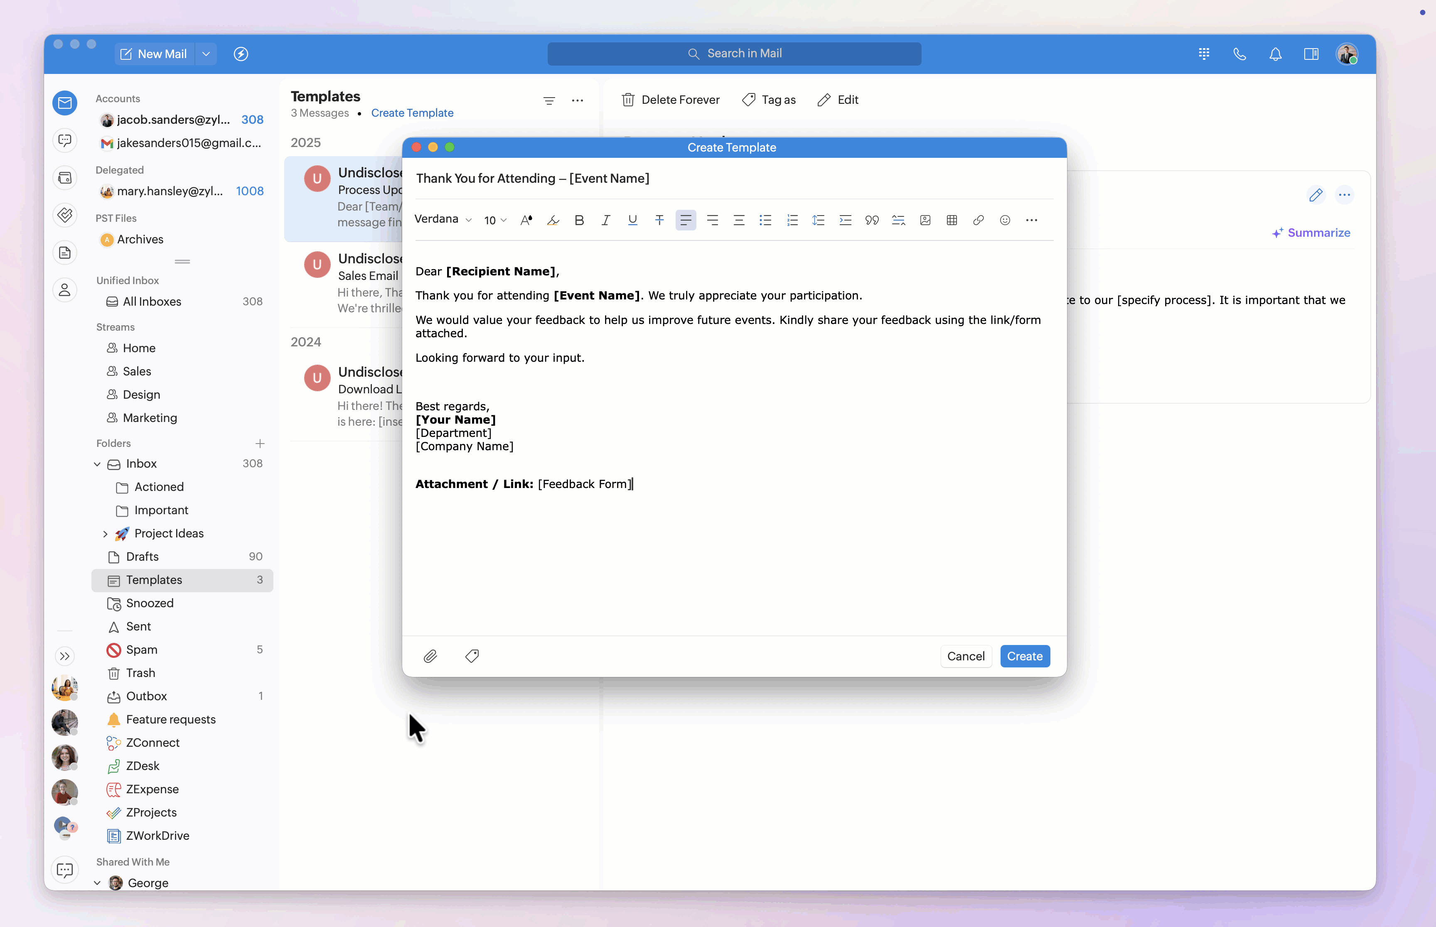Toggle bold formatting
The height and width of the screenshot is (927, 1436).
pyautogui.click(x=579, y=220)
